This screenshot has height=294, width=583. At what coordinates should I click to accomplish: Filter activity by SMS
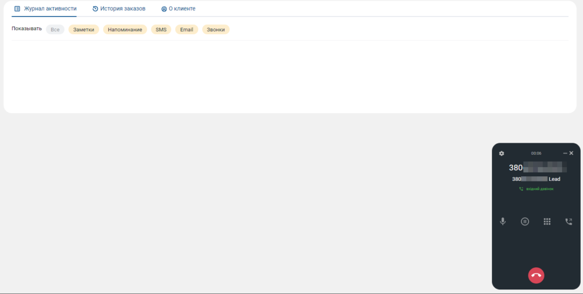click(x=161, y=30)
